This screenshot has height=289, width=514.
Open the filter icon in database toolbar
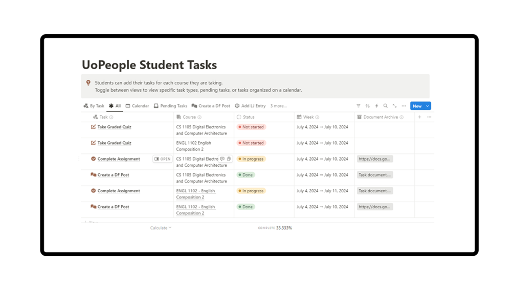(x=359, y=106)
